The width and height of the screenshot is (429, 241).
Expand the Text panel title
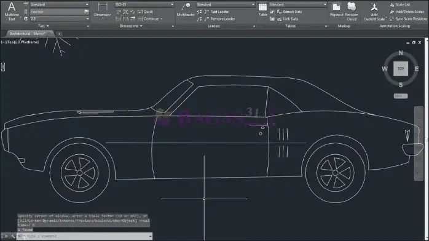43,26
